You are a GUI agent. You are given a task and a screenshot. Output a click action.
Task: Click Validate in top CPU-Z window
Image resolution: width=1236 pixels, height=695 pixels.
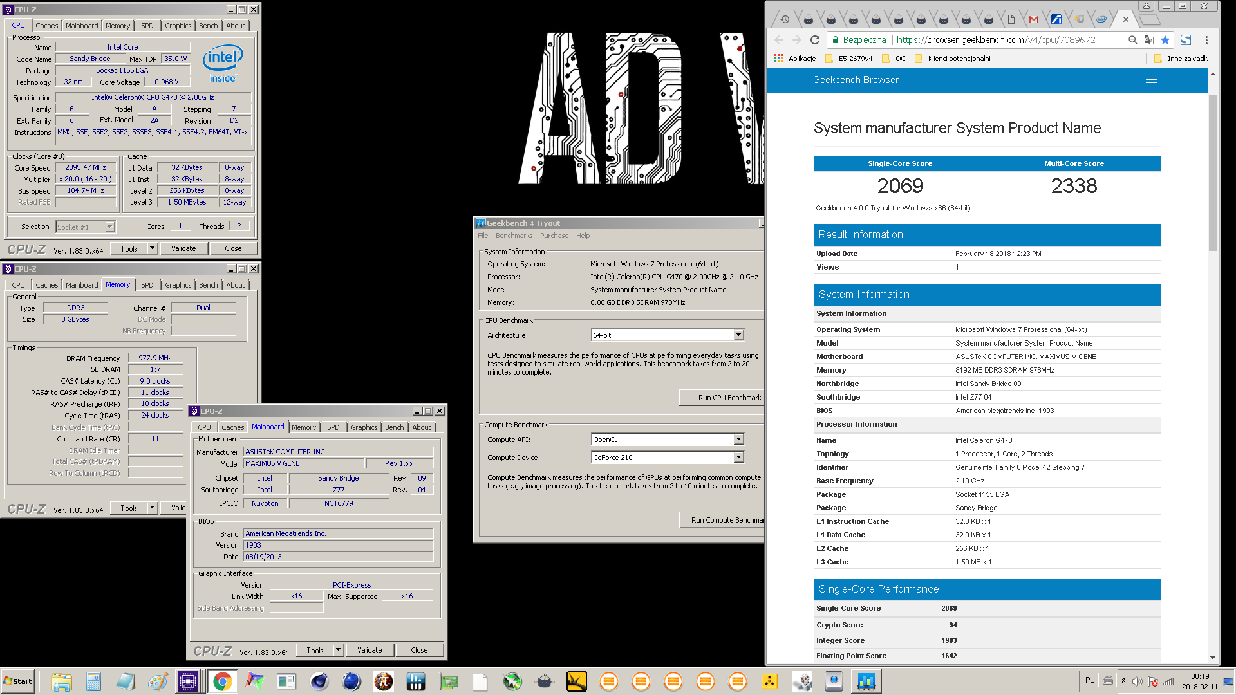183,248
